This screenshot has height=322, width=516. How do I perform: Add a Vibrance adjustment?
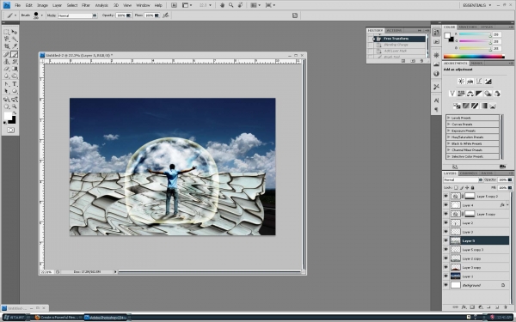452,94
